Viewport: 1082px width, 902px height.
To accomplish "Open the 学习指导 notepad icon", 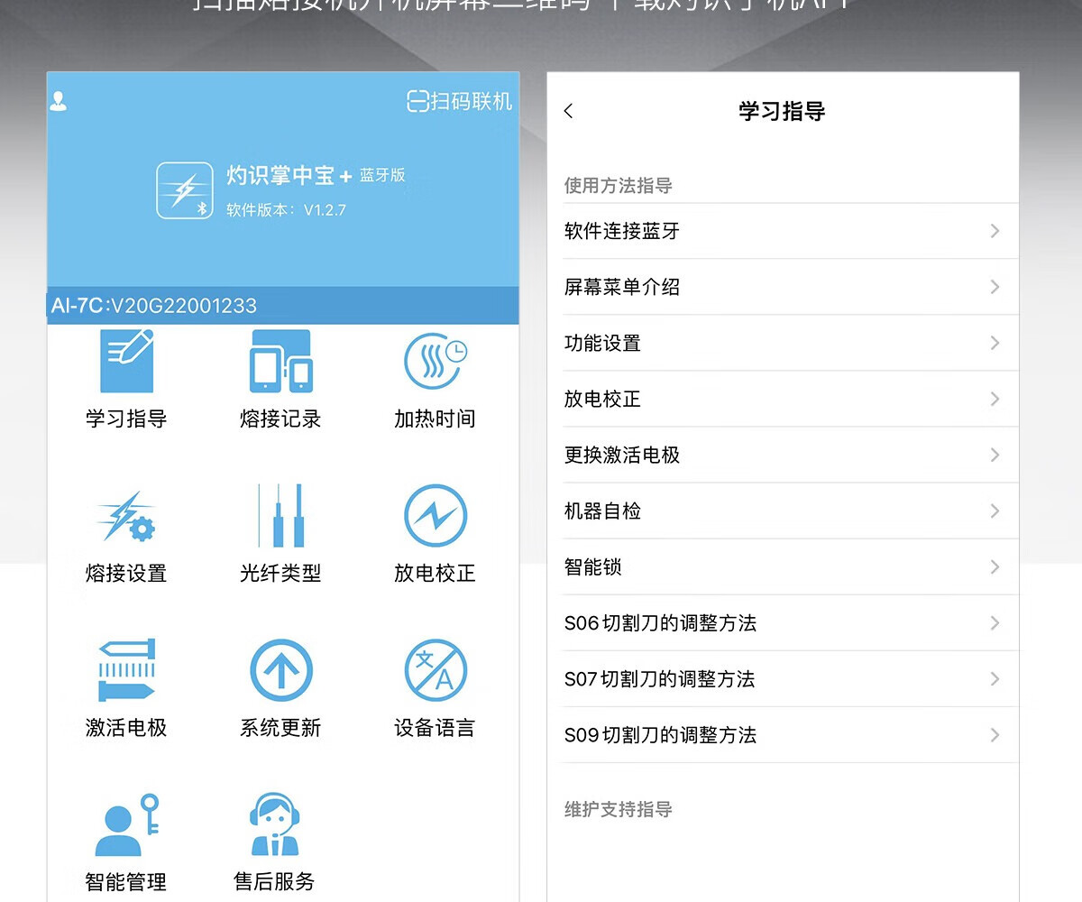I will click(x=126, y=359).
